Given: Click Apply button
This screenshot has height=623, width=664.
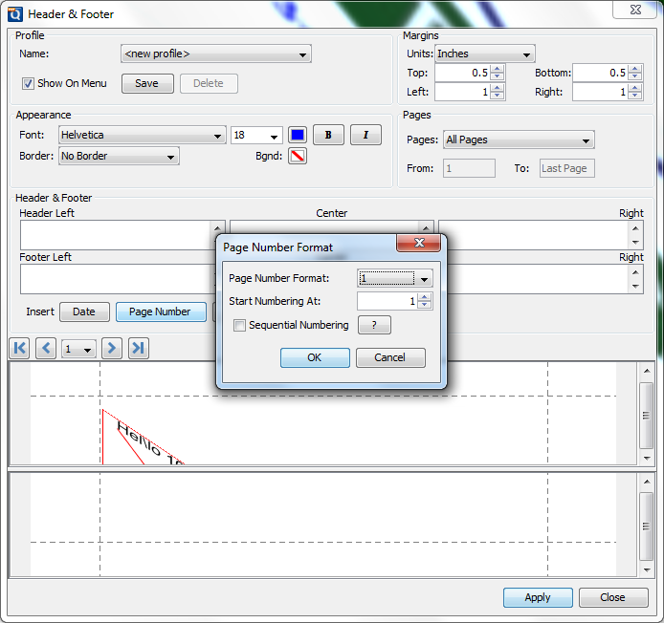Looking at the screenshot, I should [538, 597].
